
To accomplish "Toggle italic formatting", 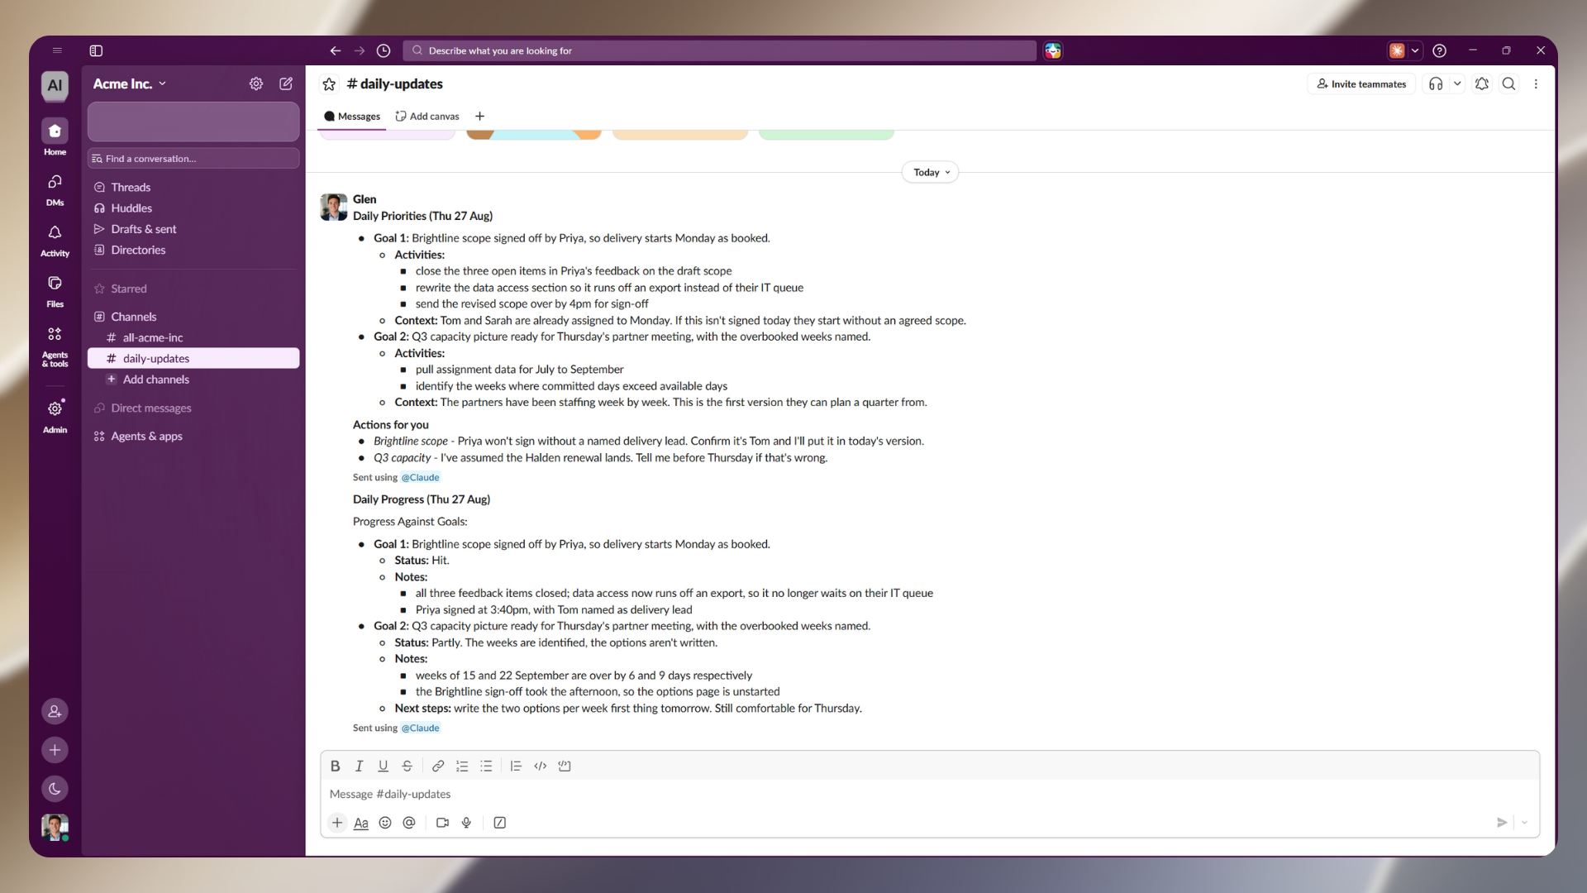I will click(x=359, y=766).
